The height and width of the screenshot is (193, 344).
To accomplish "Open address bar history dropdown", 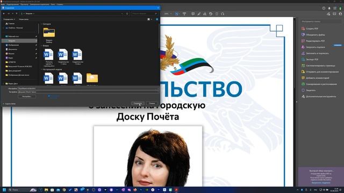I will (x=122, y=13).
